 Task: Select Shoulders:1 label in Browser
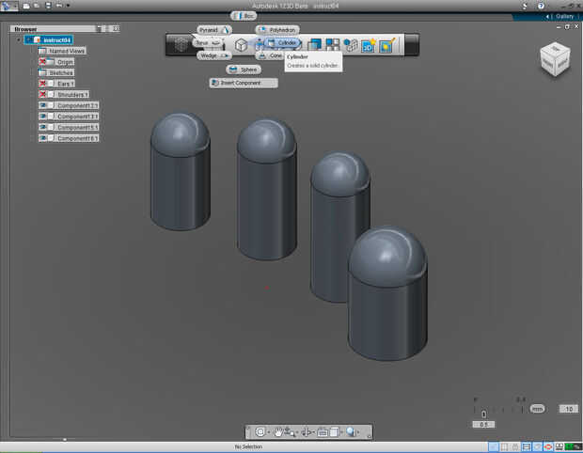[x=72, y=94]
